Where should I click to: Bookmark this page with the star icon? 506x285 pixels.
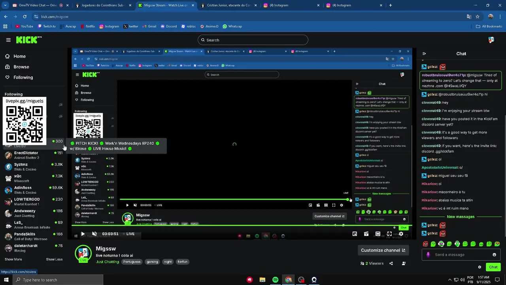478,17
